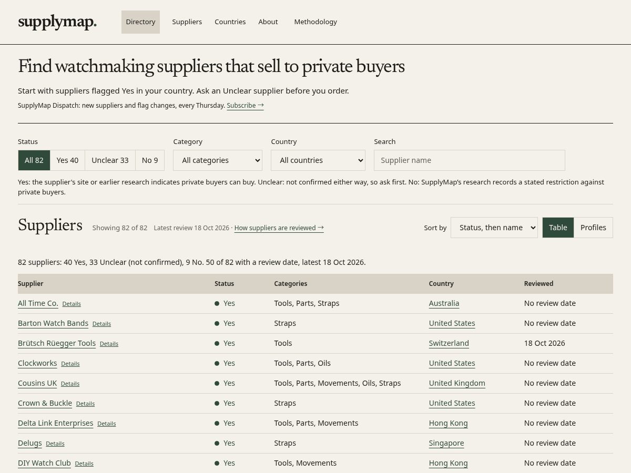Open Details for DIY Watch Club
Viewport: 631px width, 473px height.
coord(84,464)
